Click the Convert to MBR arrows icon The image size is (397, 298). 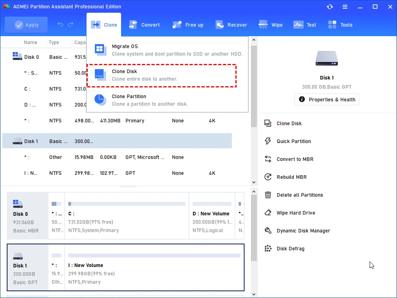pyautogui.click(x=268, y=159)
